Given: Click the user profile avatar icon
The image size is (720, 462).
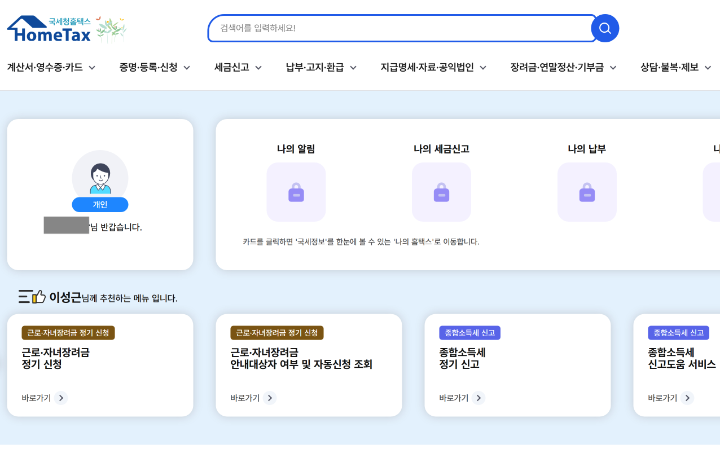Looking at the screenshot, I should 100,176.
